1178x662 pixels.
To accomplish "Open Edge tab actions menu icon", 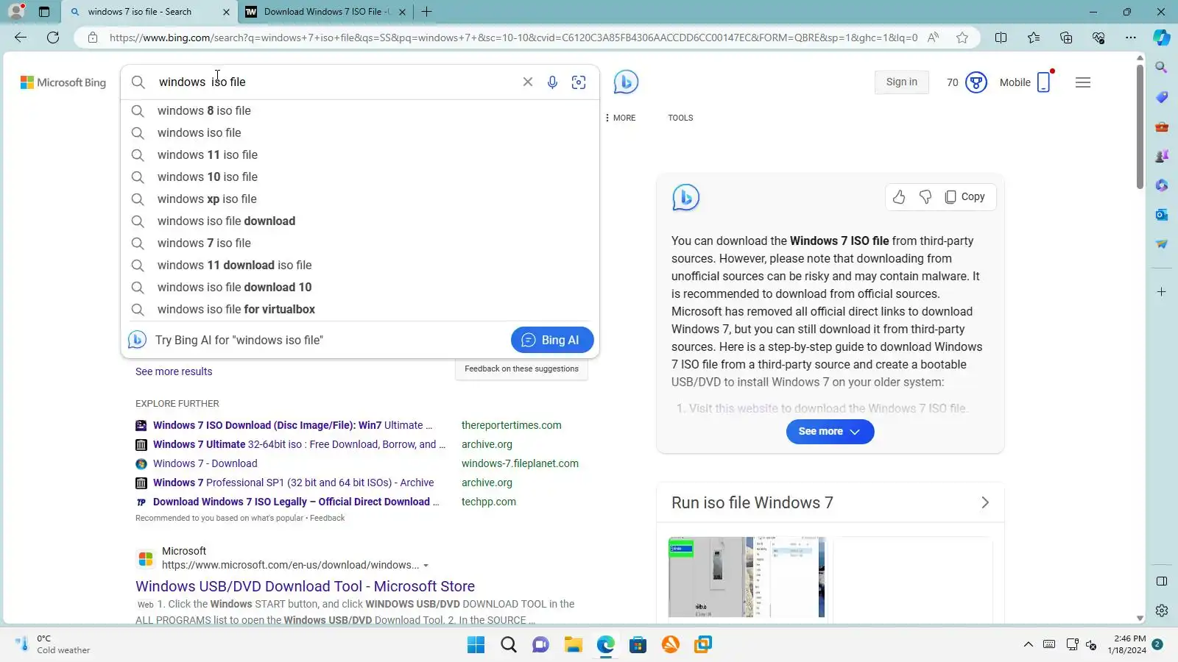I will pos(44,12).
